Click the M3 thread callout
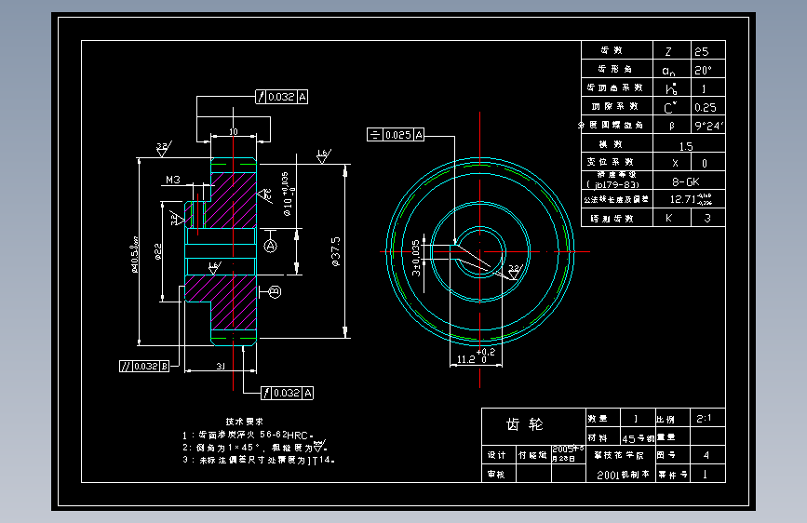The height and width of the screenshot is (523, 807). [173, 180]
